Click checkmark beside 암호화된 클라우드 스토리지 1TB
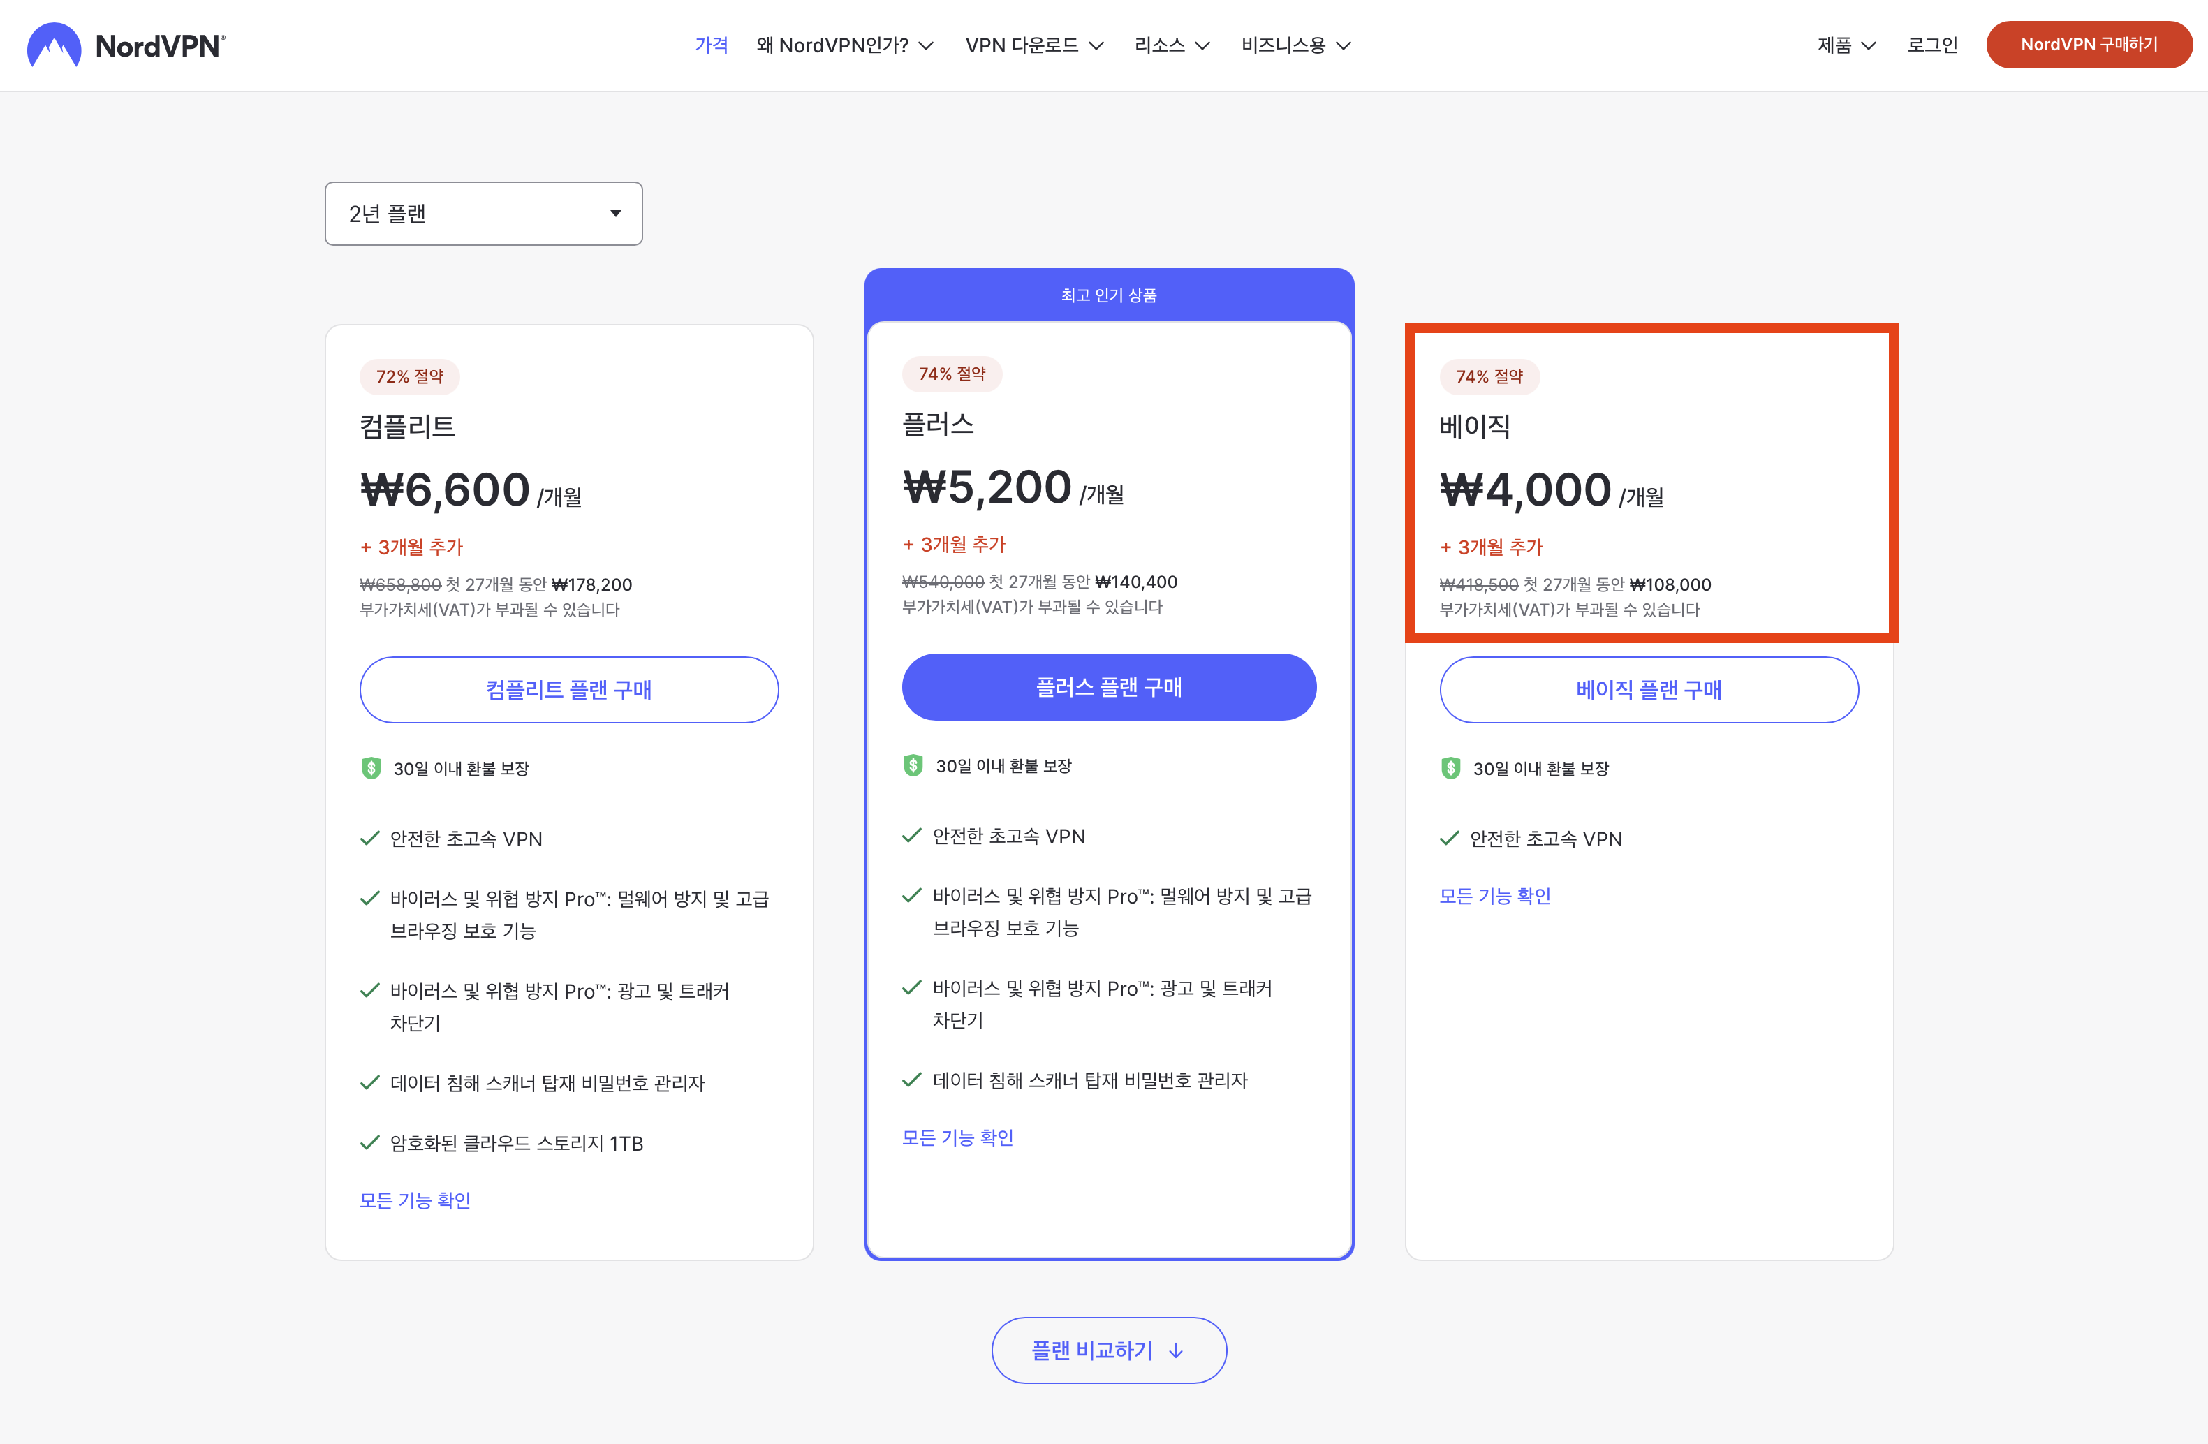Viewport: 2208px width, 1444px height. [x=370, y=1142]
